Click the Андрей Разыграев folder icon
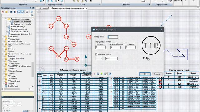Image resolution: width=200 pixels, height=112 pixels. (x=6, y=59)
